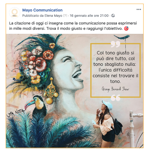Click the 'UMA NOTA' graffiti text
The height and width of the screenshot is (156, 150).
click(x=16, y=113)
